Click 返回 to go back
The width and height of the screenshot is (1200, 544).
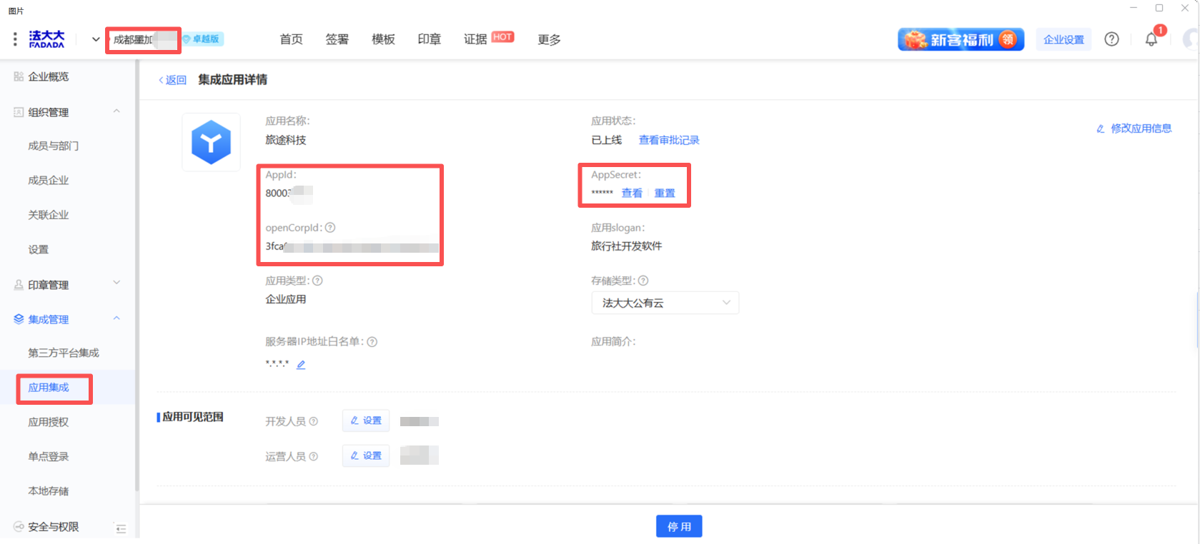point(172,80)
